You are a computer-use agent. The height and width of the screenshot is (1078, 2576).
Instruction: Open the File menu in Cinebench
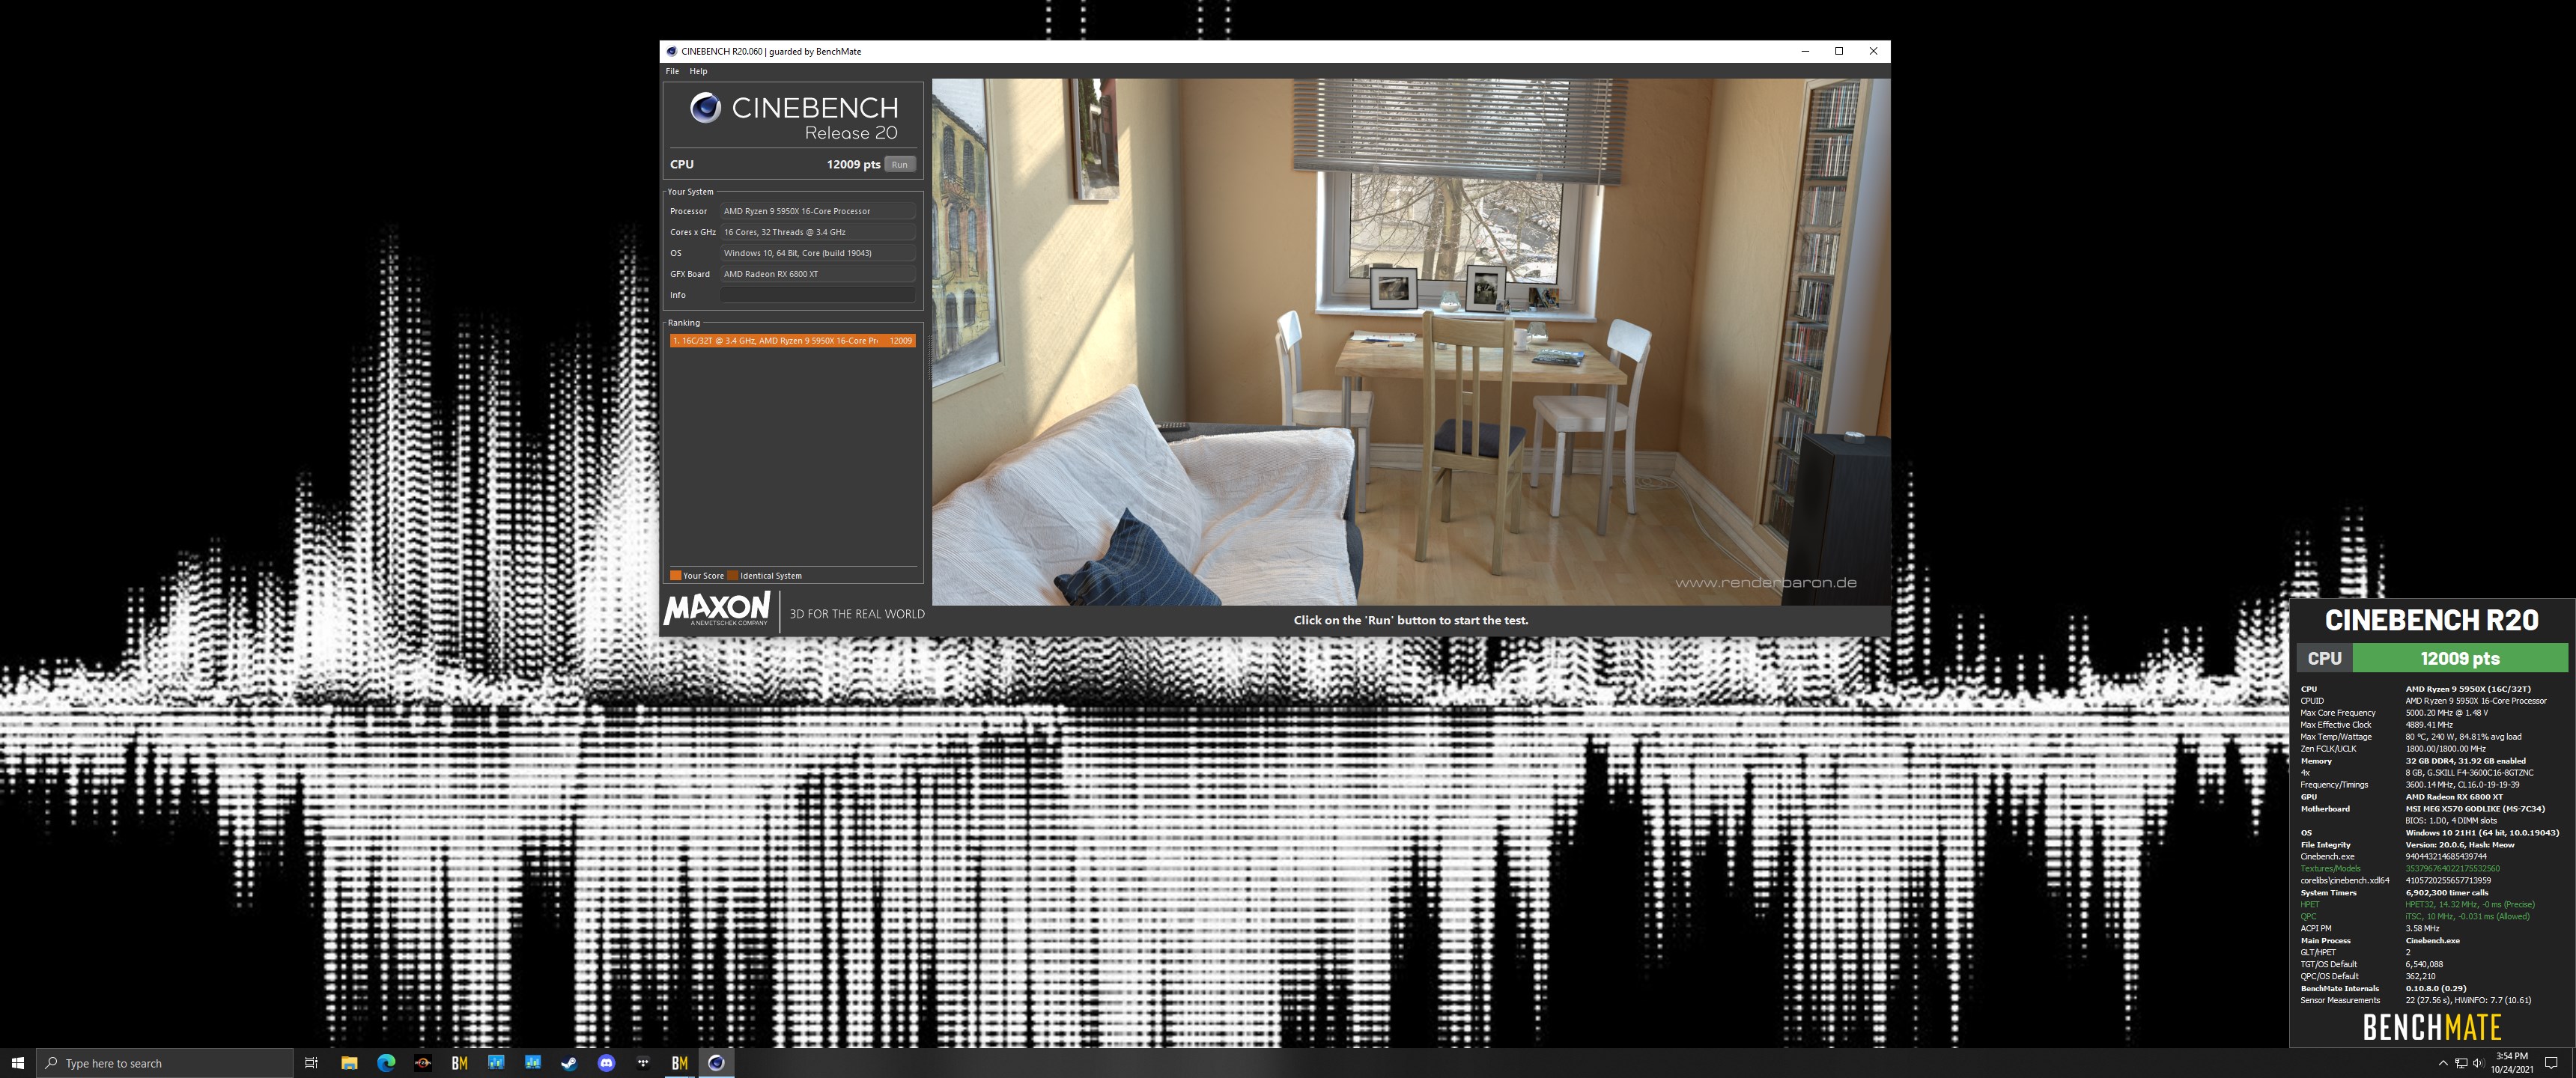pos(672,71)
